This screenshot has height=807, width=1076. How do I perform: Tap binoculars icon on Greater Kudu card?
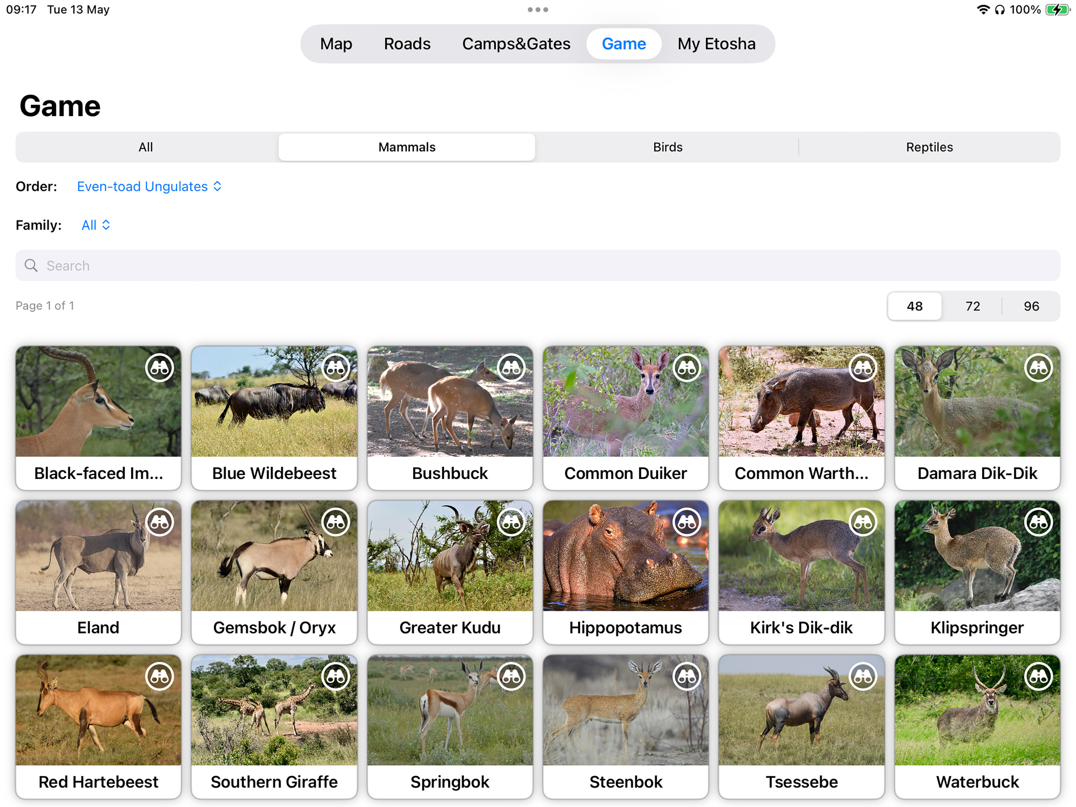(x=511, y=522)
